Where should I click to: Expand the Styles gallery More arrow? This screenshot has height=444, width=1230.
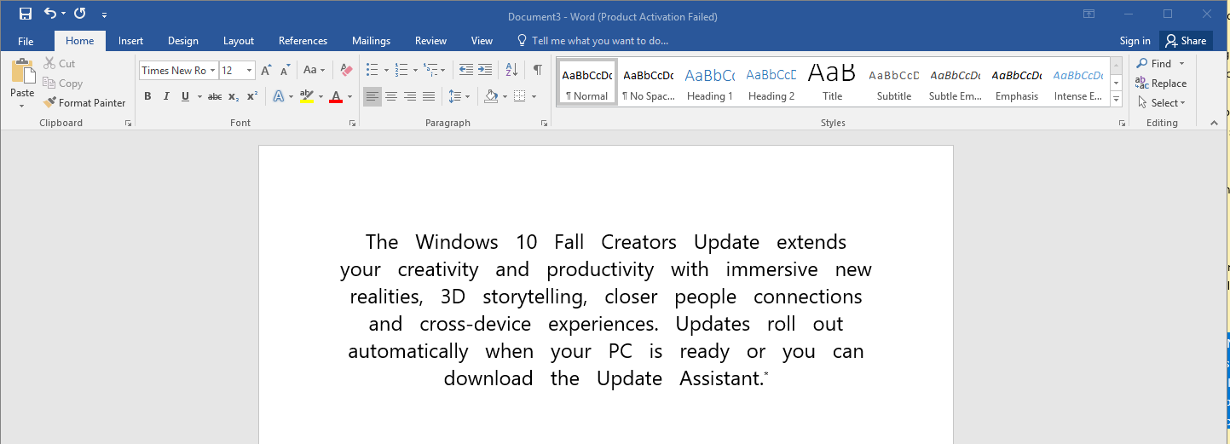[1117, 101]
